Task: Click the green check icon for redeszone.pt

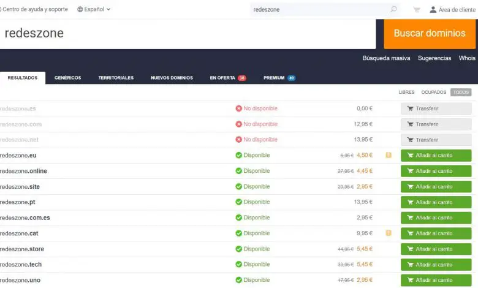Action: coord(239,202)
